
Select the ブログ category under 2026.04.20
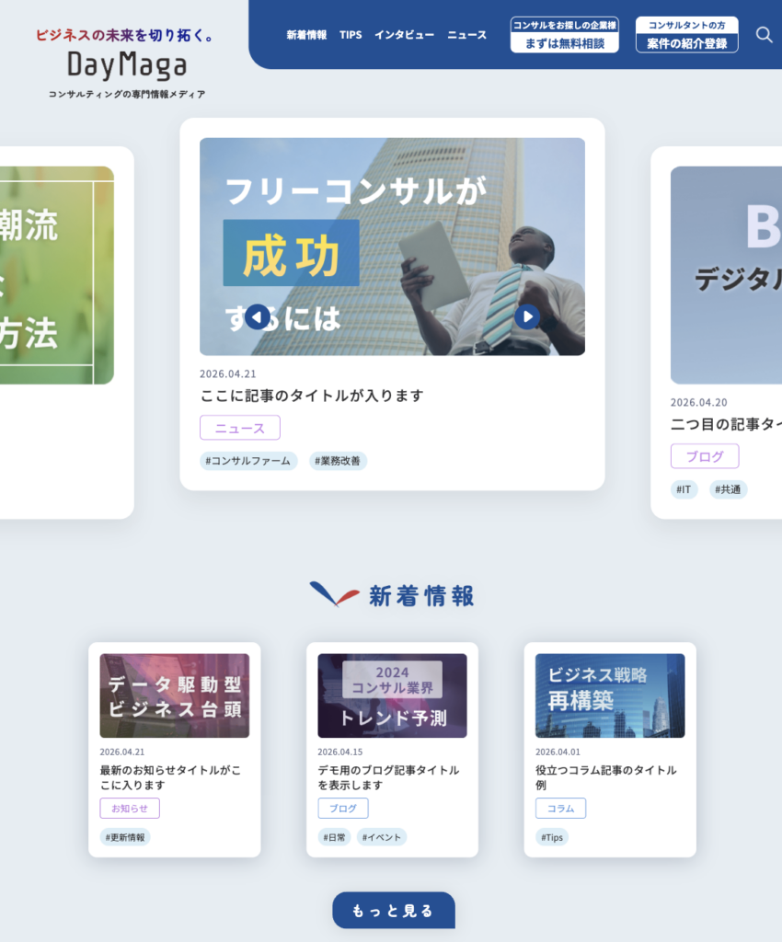coord(705,456)
